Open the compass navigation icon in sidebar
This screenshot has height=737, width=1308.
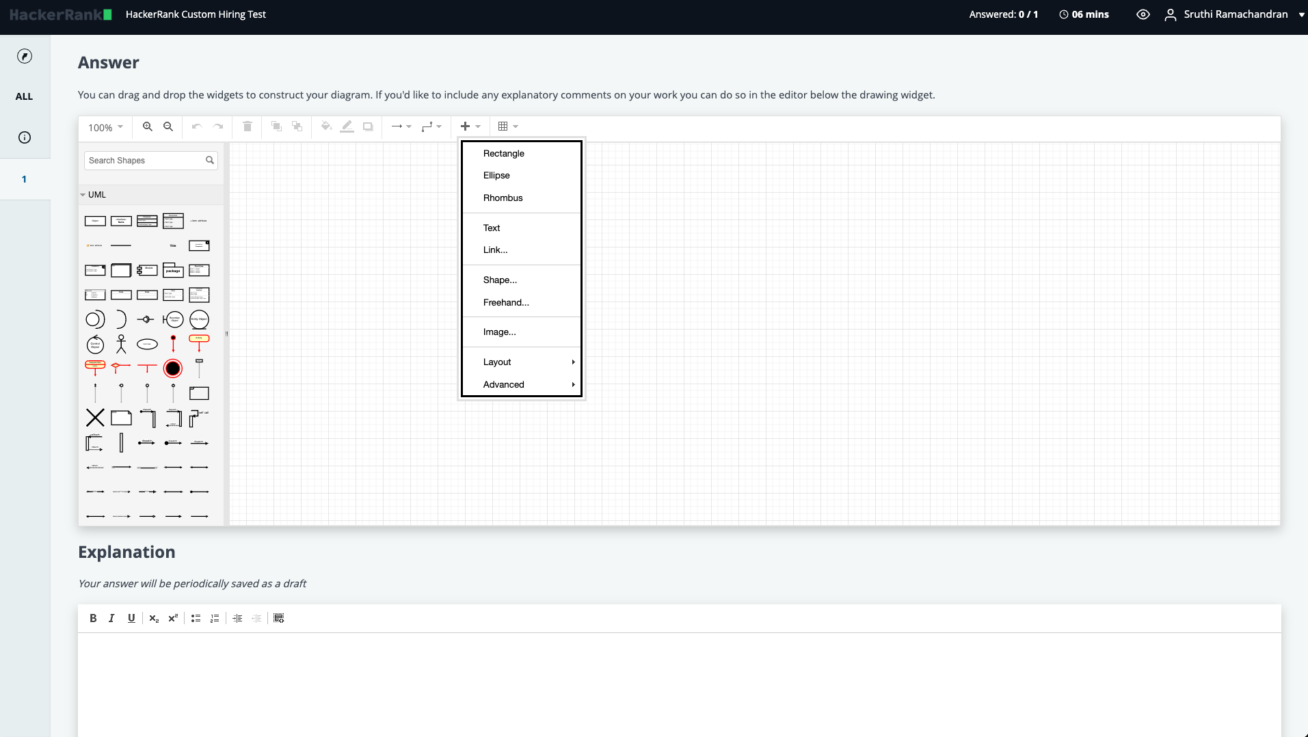[25, 56]
